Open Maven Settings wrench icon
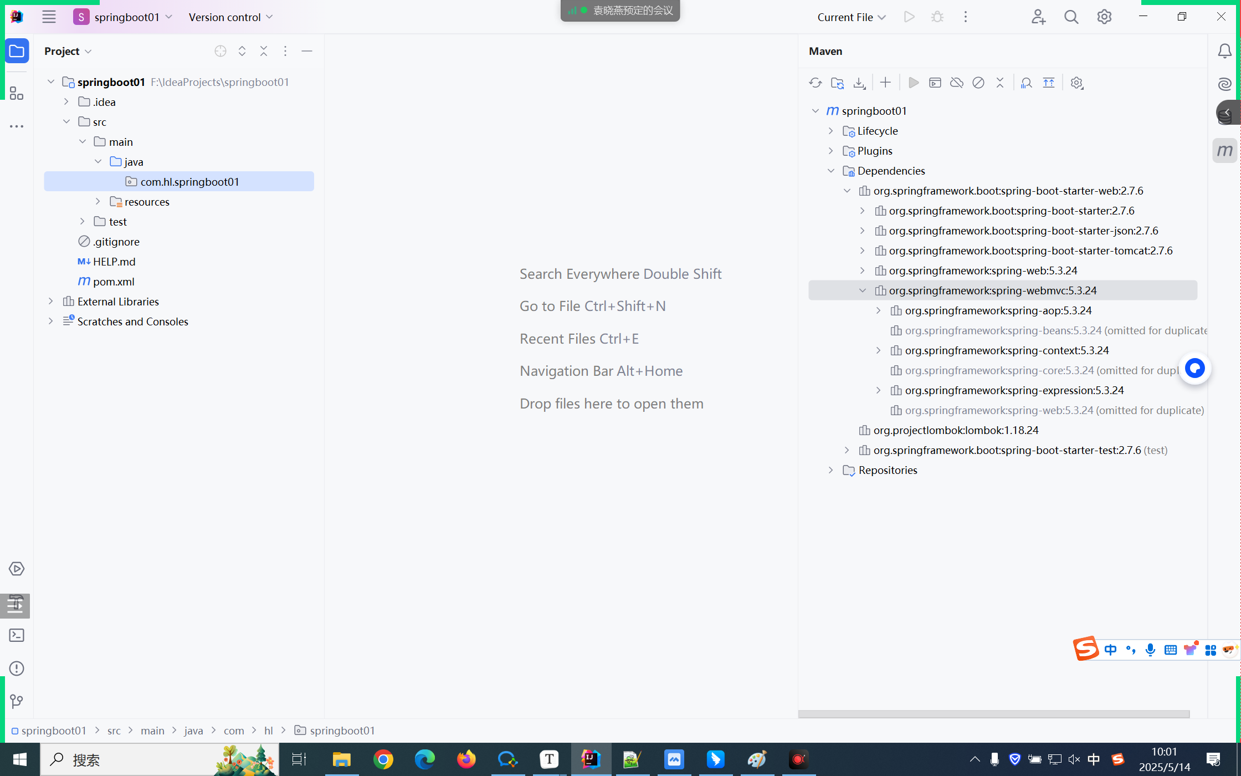This screenshot has width=1241, height=776. (x=1076, y=83)
